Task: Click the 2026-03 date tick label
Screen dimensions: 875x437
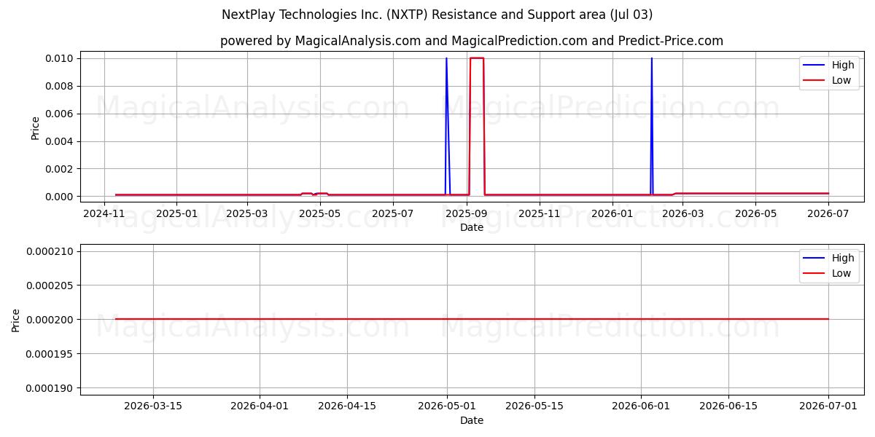Action: (683, 213)
